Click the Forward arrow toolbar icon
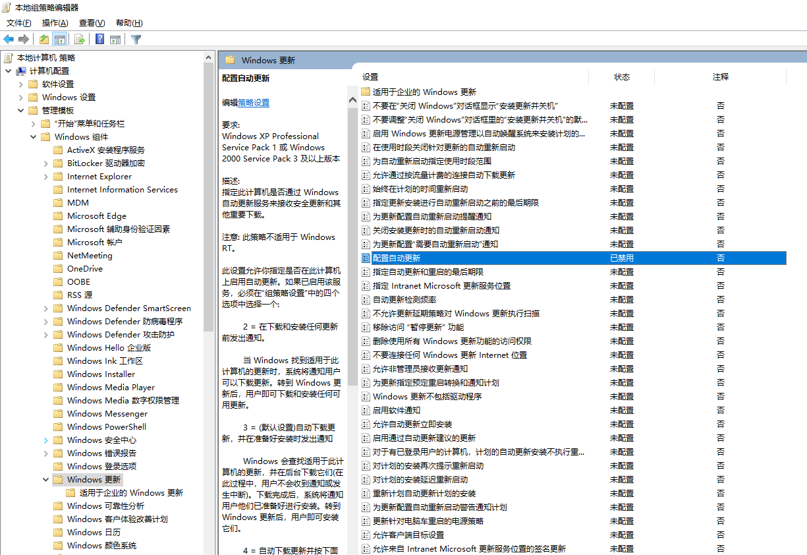807x555 pixels. [24, 39]
